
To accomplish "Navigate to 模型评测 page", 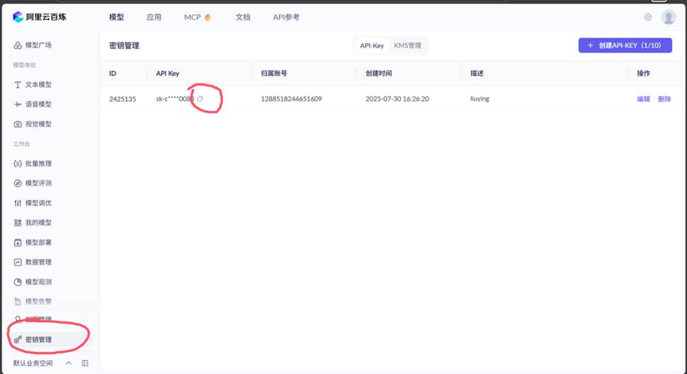I will point(38,183).
